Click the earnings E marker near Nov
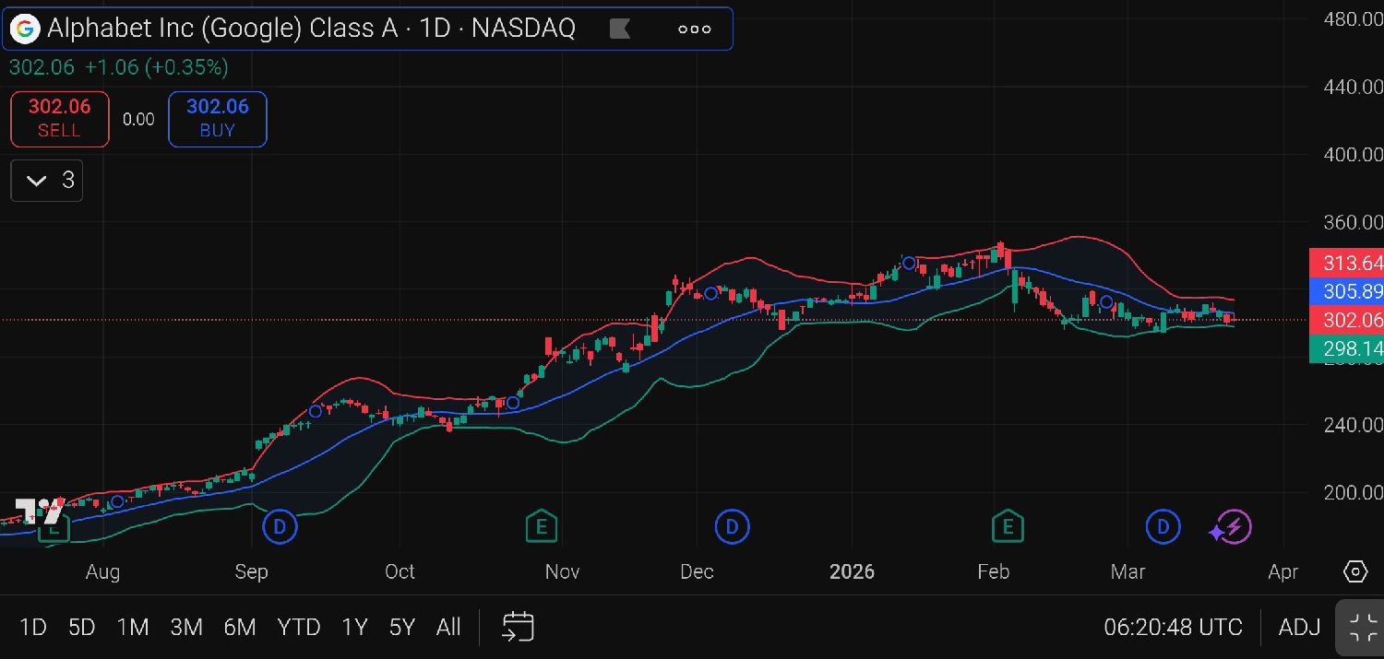 (541, 527)
